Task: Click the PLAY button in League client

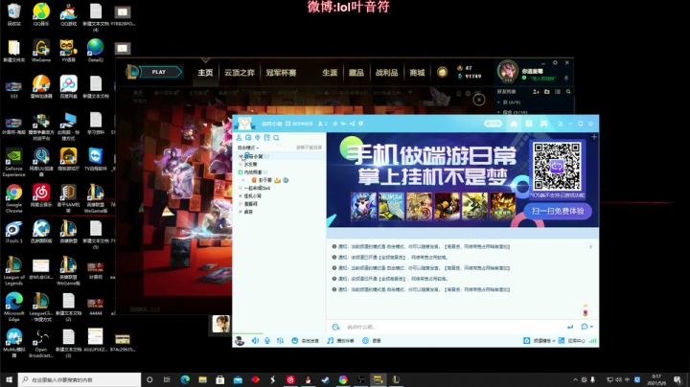Action: tap(159, 72)
